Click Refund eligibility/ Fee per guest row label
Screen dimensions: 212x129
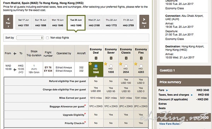[x=67, y=81]
